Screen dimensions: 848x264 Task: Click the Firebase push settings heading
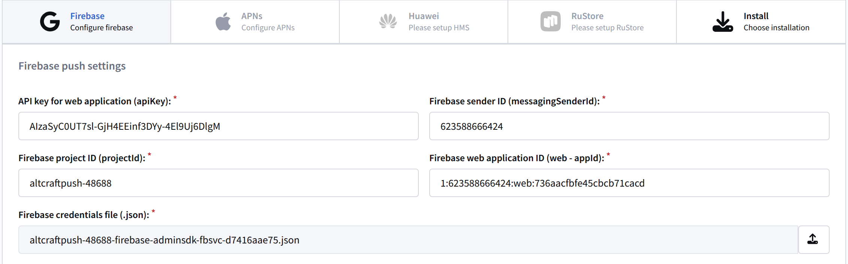point(72,66)
